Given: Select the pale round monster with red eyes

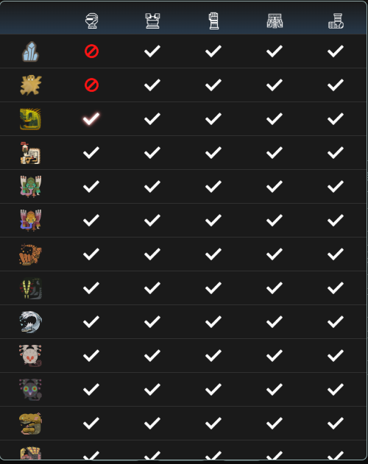Looking at the screenshot, I should pyautogui.click(x=30, y=355).
